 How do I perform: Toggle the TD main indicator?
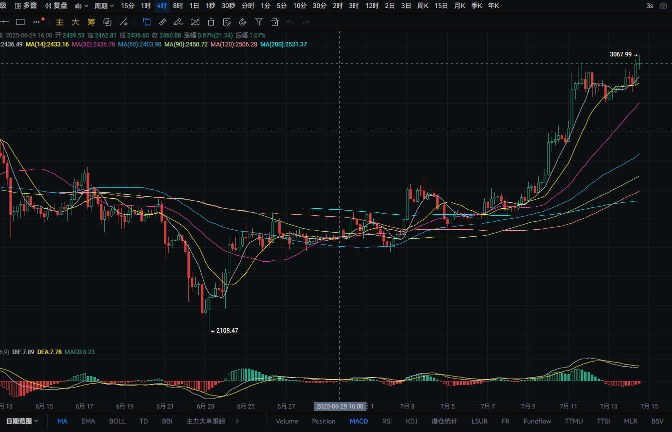pos(144,421)
